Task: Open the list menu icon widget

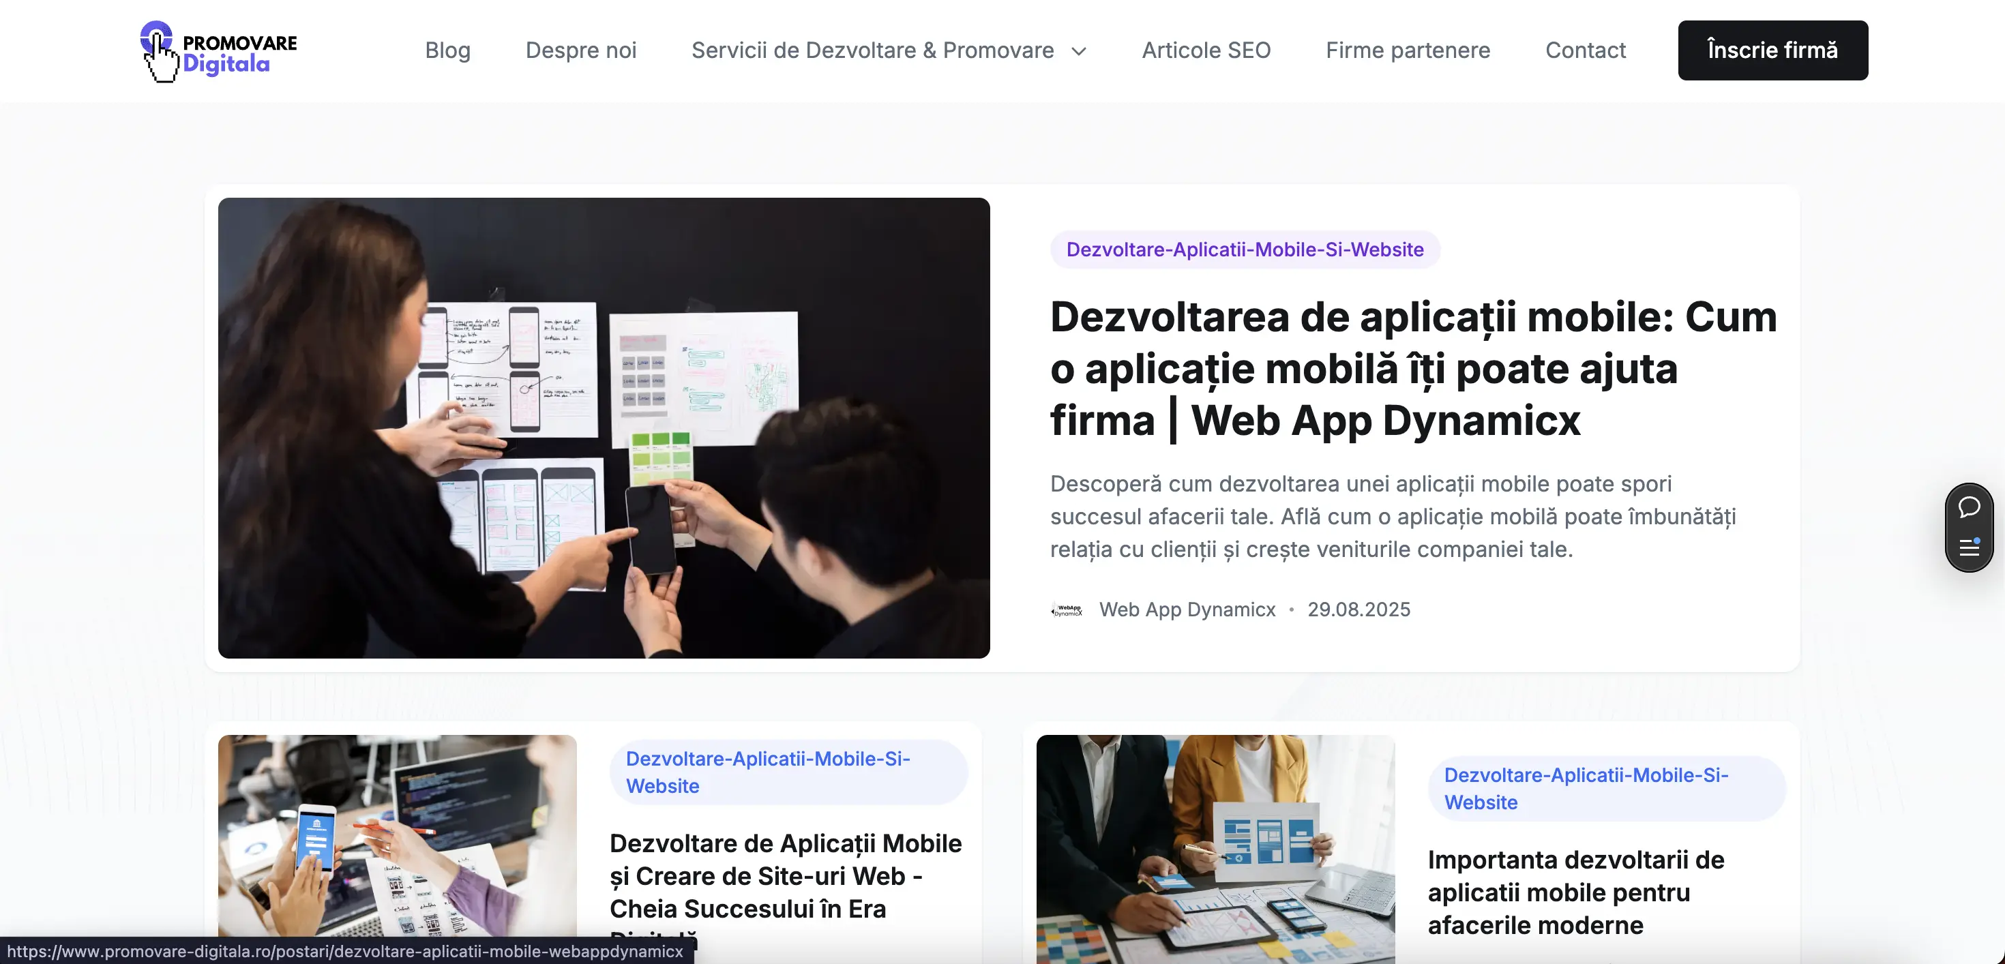Action: pos(1970,547)
